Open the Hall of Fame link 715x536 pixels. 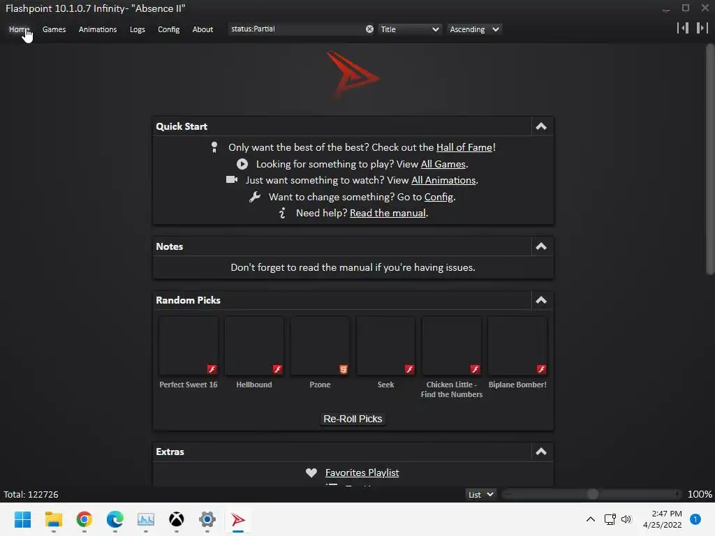tap(464, 147)
